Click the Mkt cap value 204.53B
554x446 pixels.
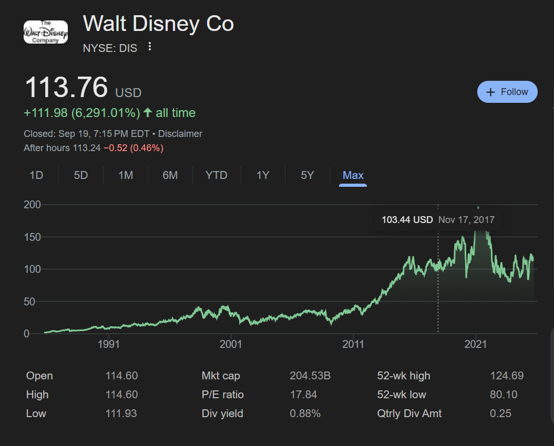(310, 376)
